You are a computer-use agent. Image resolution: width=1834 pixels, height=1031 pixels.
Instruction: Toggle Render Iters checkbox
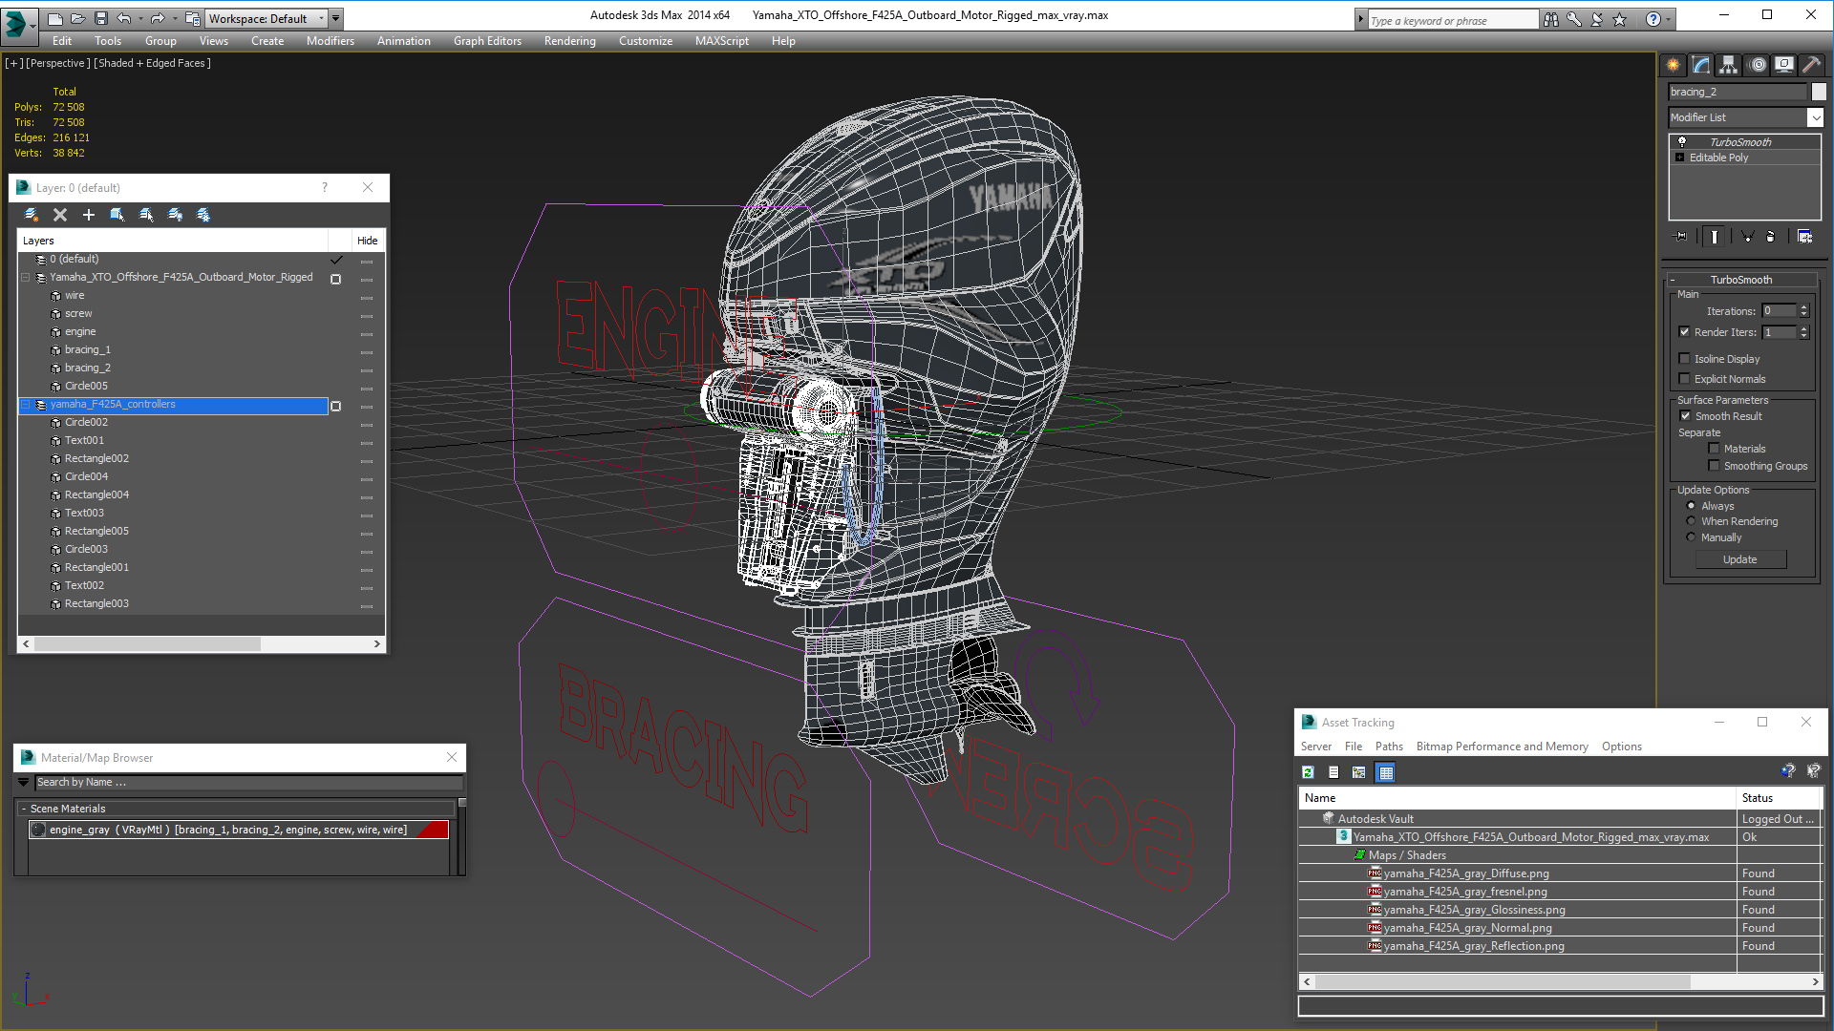[x=1685, y=332]
